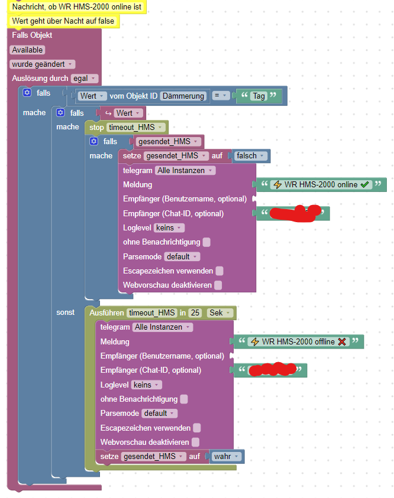
Task: Edit the 'Tag' text value
Action: [x=259, y=96]
